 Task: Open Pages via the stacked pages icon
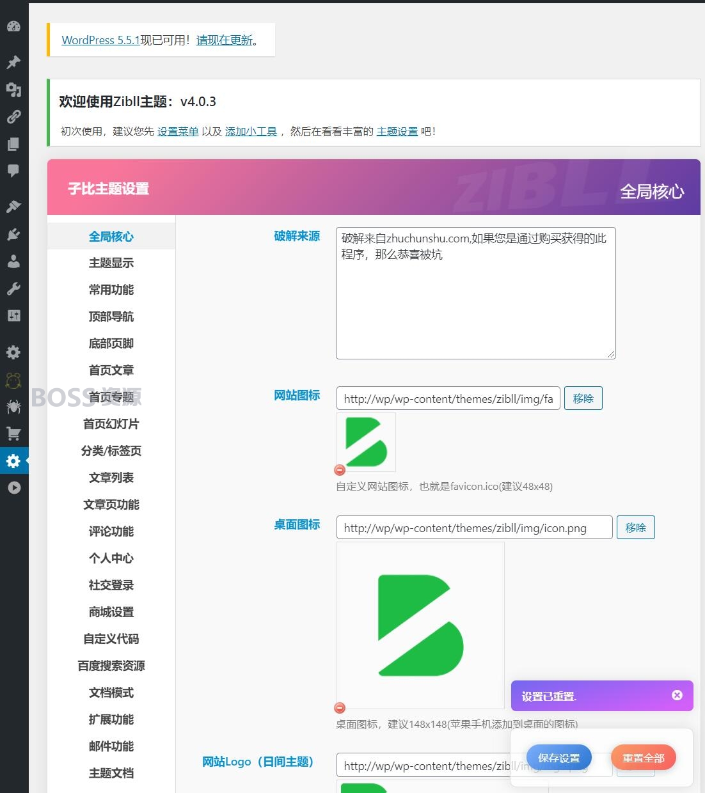(13, 144)
